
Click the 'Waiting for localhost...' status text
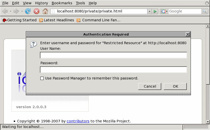[x=23, y=127]
